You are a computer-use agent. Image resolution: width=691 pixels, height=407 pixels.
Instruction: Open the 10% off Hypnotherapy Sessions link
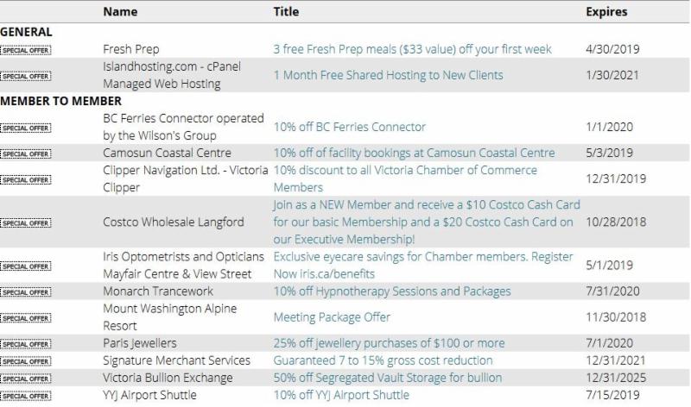pos(391,291)
